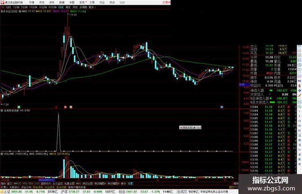This screenshot has width=302, height=194.
Task: Click sidebar 周 period button
Action: 299,140
